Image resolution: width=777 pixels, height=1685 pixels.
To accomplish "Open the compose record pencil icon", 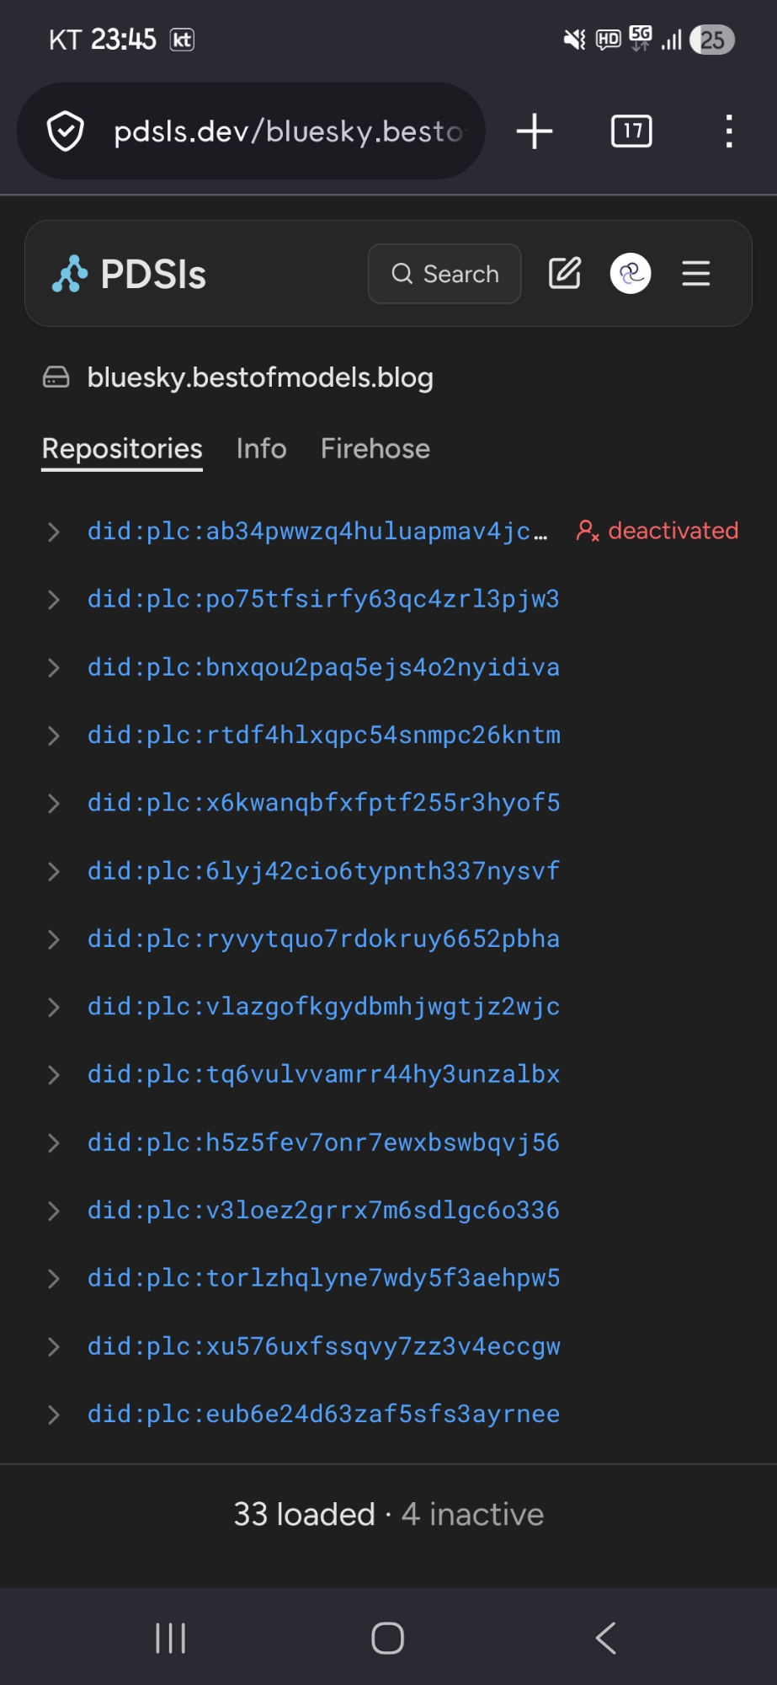I will click(564, 274).
